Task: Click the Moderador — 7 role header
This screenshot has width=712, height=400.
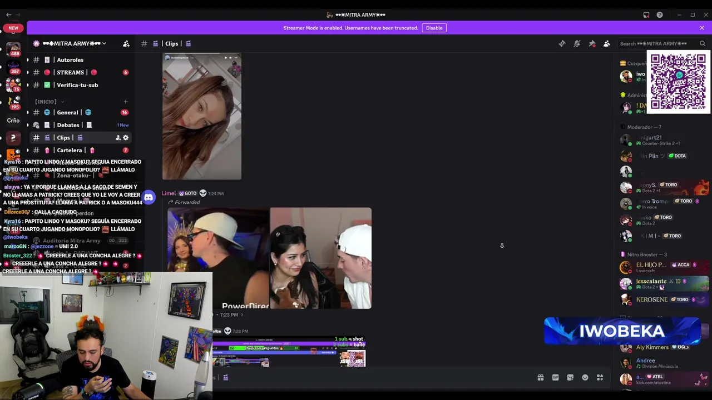Action: 644,127
